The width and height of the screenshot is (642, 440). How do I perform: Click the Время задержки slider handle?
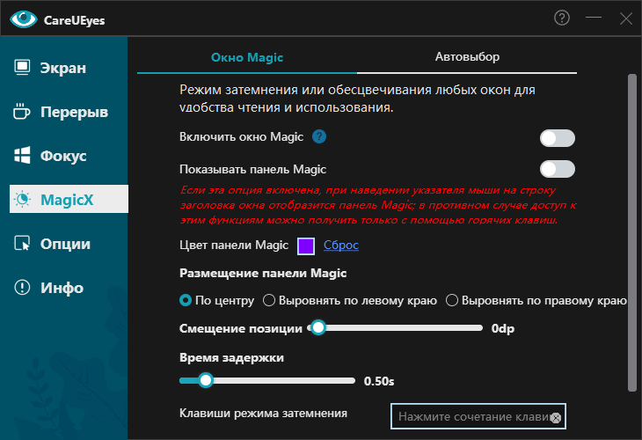point(206,381)
